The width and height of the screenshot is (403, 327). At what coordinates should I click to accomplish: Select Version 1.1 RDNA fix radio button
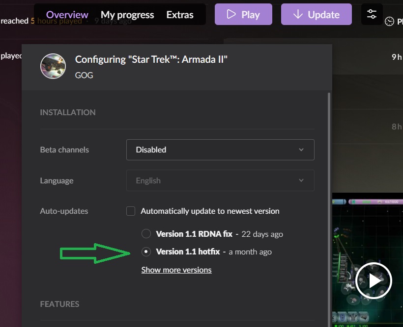pyautogui.click(x=146, y=234)
